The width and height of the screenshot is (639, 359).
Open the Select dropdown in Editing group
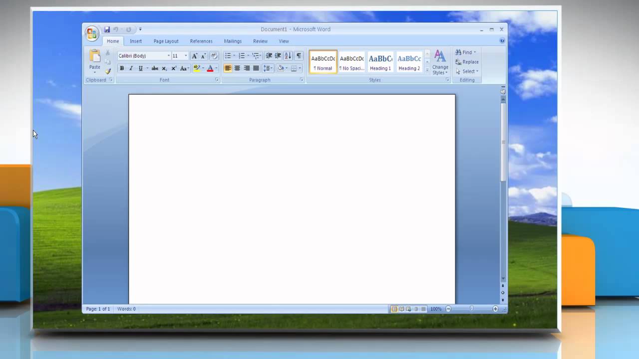coord(467,71)
